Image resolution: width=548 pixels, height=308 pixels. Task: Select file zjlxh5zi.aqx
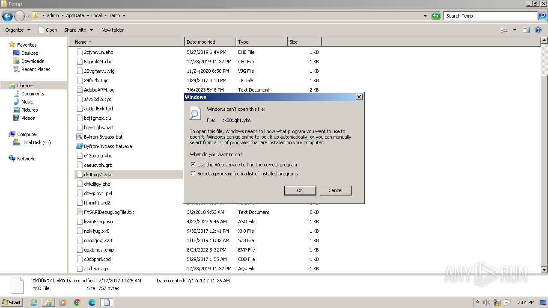(96, 269)
